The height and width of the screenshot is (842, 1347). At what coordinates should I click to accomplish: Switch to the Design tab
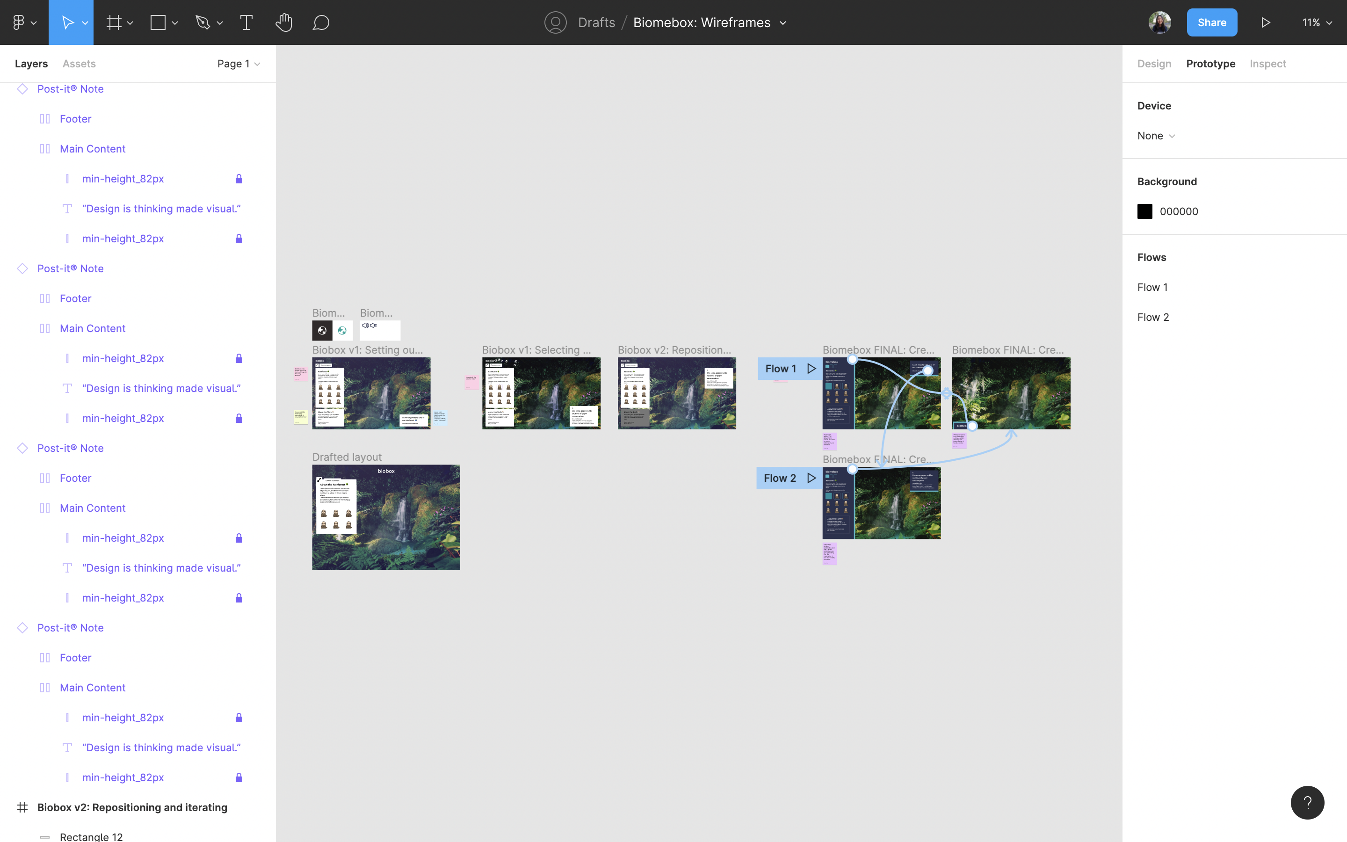(1154, 64)
